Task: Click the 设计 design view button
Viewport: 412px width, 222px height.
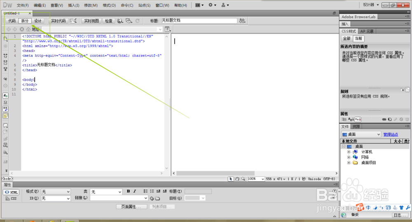Action: [38, 21]
